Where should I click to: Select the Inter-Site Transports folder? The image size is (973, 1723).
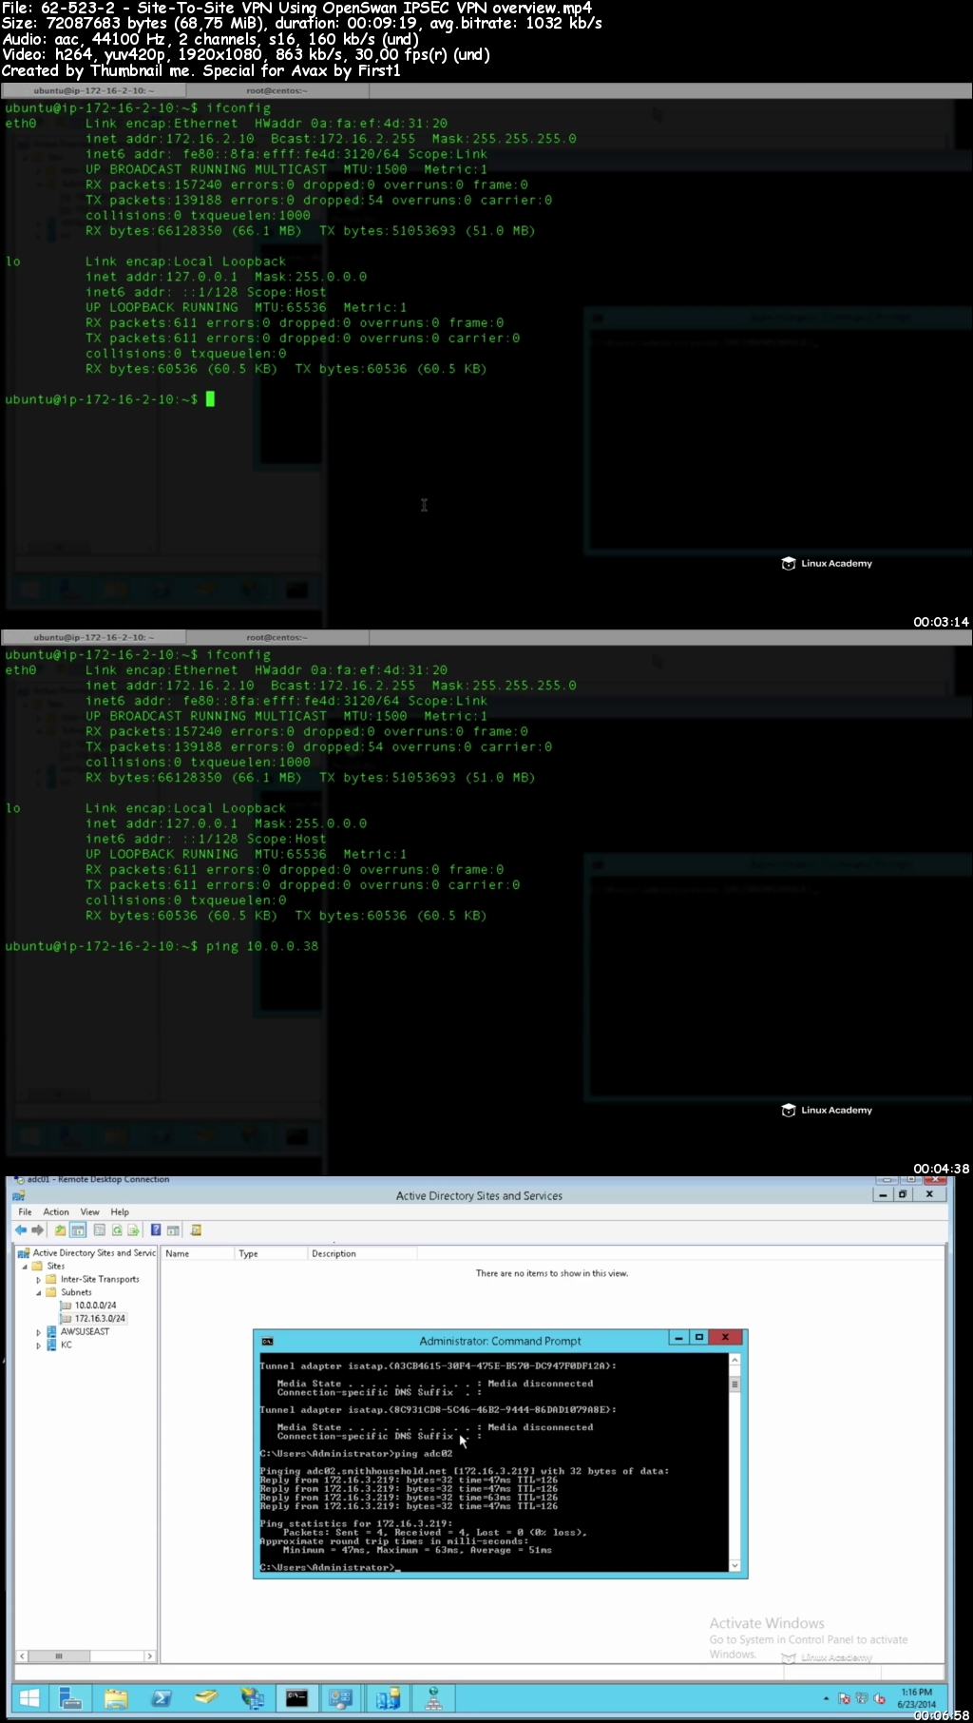pyautogui.click(x=93, y=1279)
